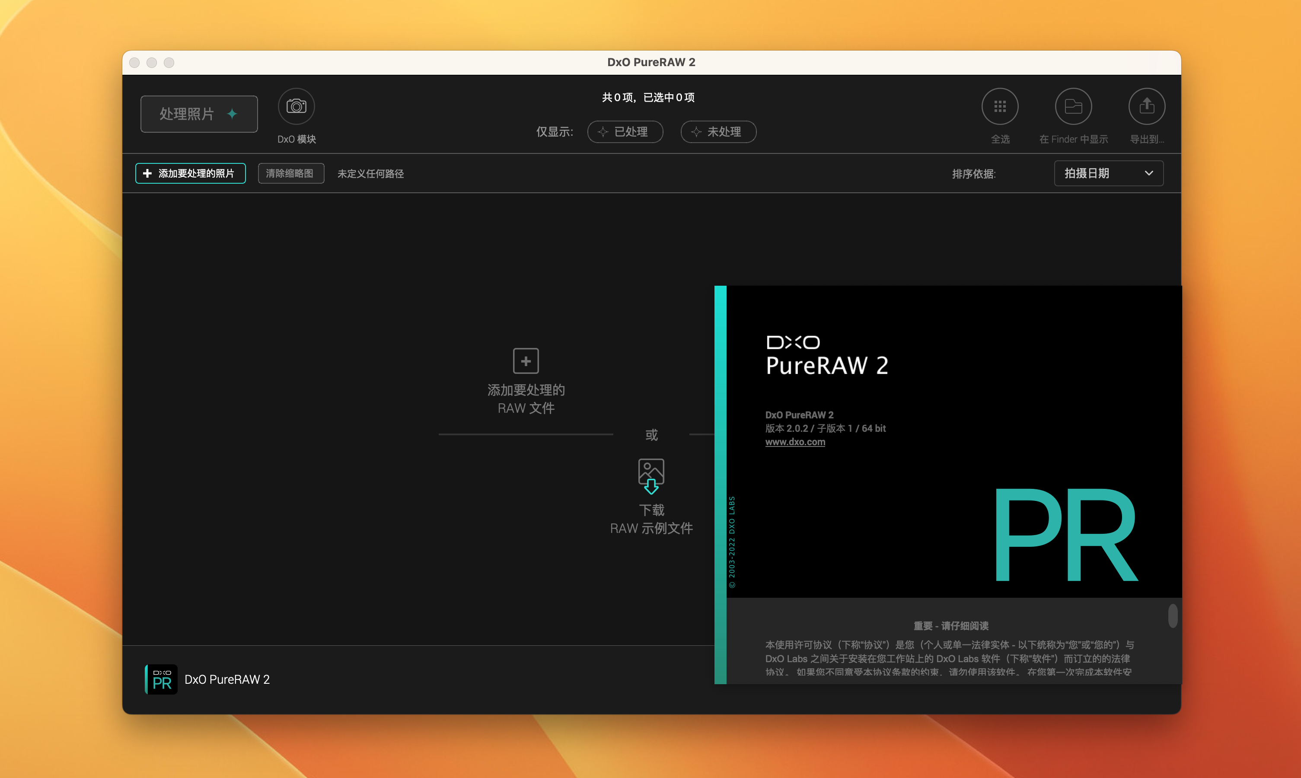This screenshot has width=1301, height=778.
Task: Click the sort dropdown chevron arrow
Action: 1148,173
